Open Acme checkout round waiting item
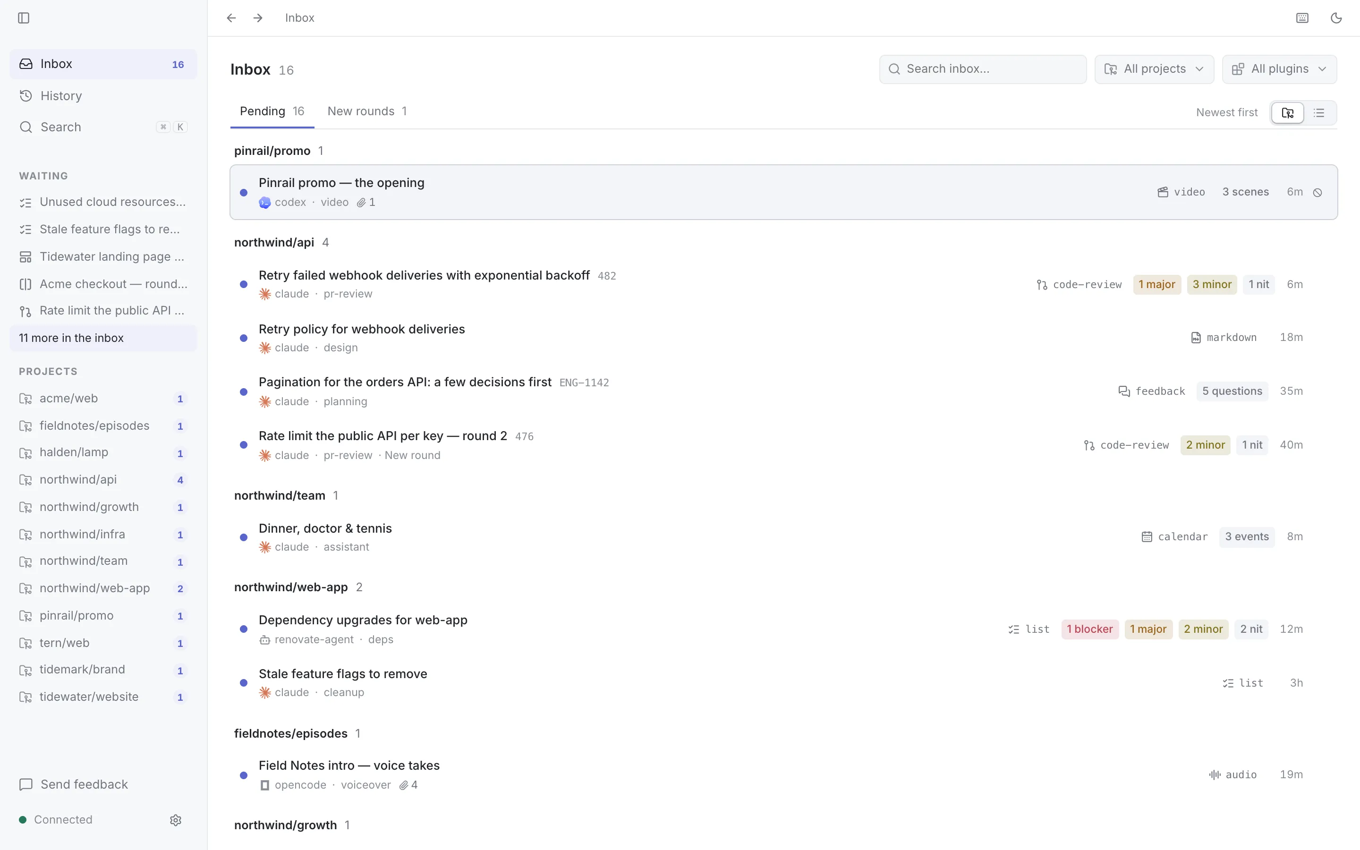This screenshot has height=850, width=1360. coord(103,284)
